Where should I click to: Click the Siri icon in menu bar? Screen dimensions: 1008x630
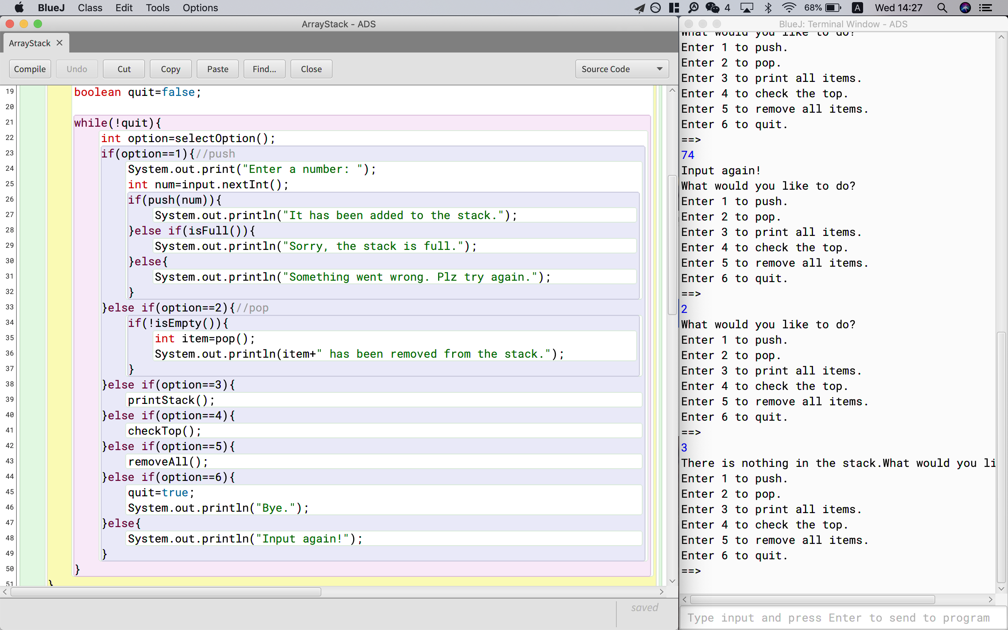coord(965,8)
